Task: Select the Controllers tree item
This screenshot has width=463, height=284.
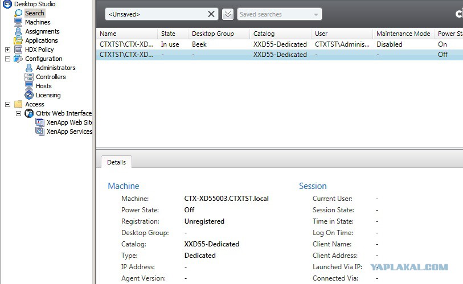Action: pyautogui.click(x=51, y=77)
